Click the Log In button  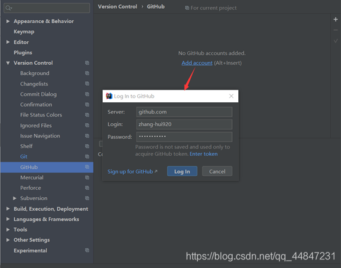[x=182, y=171]
